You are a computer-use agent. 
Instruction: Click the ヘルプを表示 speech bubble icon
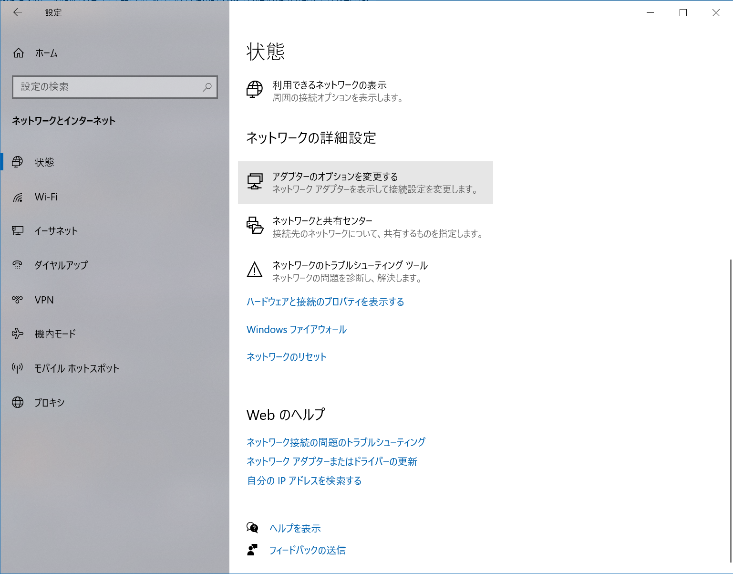coord(252,528)
